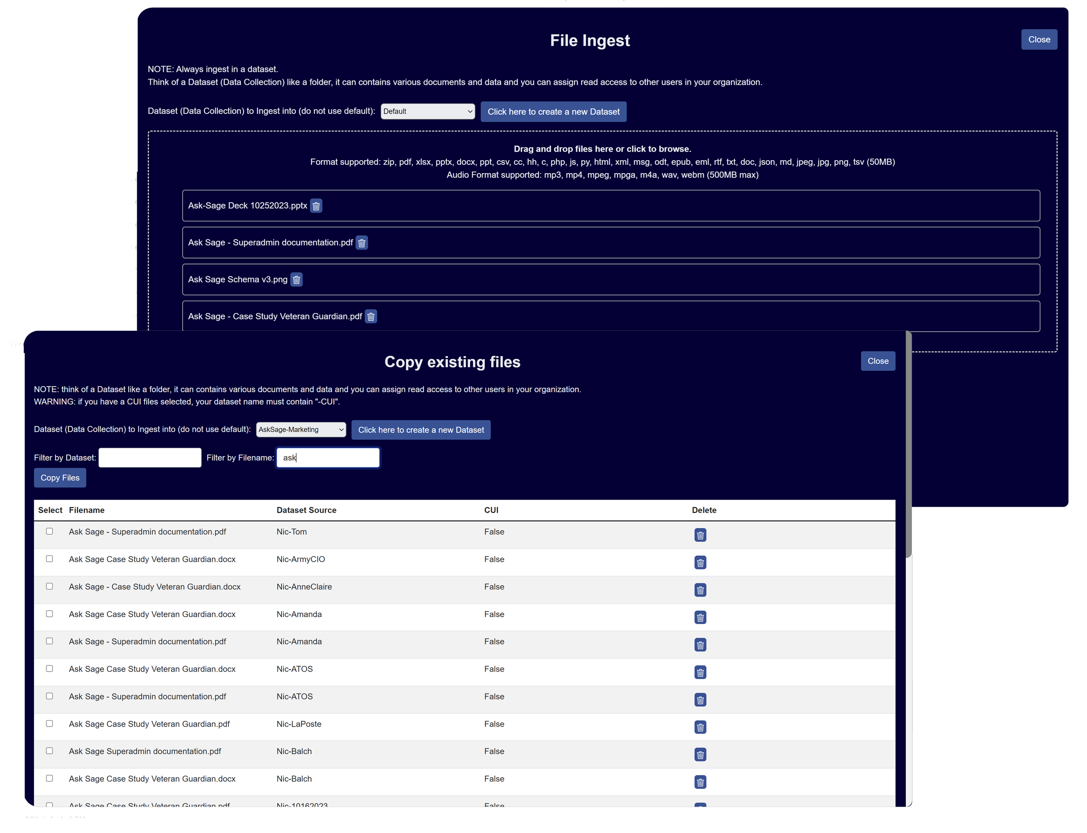Delete Ask Sage - Superadmin documentation.pdf upload

362,242
